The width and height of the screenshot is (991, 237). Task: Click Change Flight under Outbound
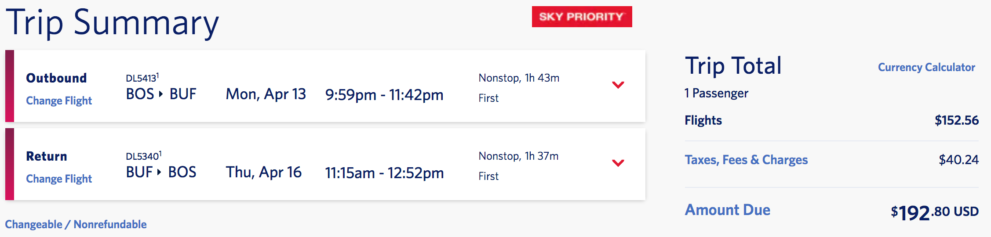tap(59, 101)
